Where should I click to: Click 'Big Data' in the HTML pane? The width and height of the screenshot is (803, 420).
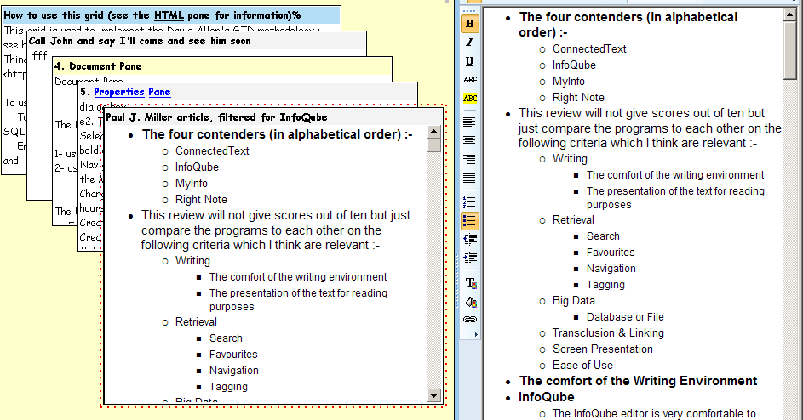coord(574,301)
